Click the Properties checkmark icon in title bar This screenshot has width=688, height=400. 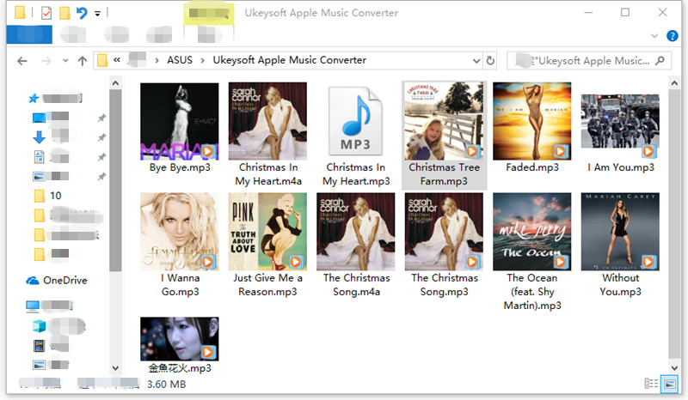click(x=46, y=13)
